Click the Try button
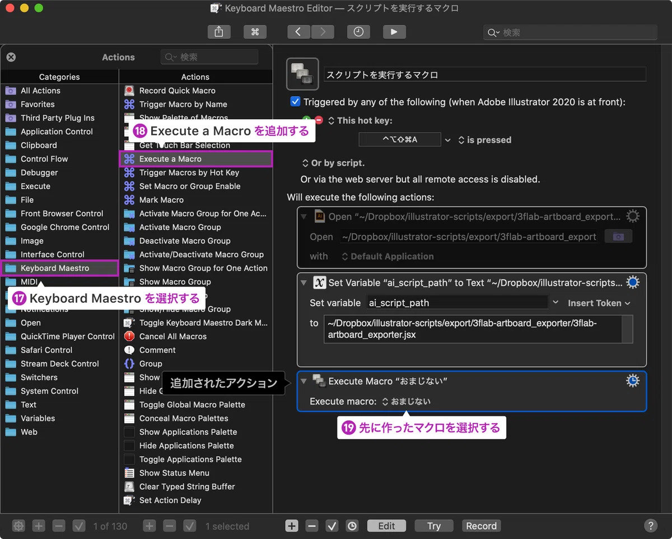Image resolution: width=672 pixels, height=539 pixels. (x=434, y=526)
